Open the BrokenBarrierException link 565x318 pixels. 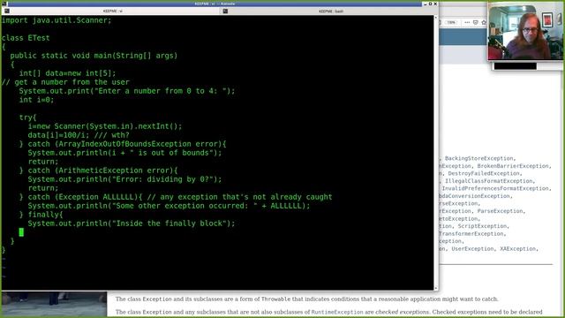pyautogui.click(x=513, y=166)
